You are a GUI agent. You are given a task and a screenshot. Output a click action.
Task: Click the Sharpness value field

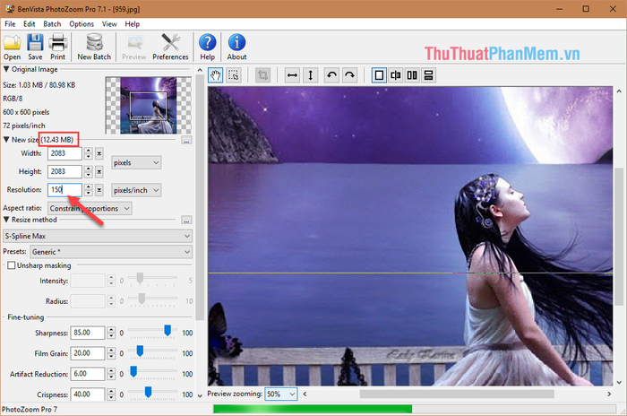click(87, 333)
